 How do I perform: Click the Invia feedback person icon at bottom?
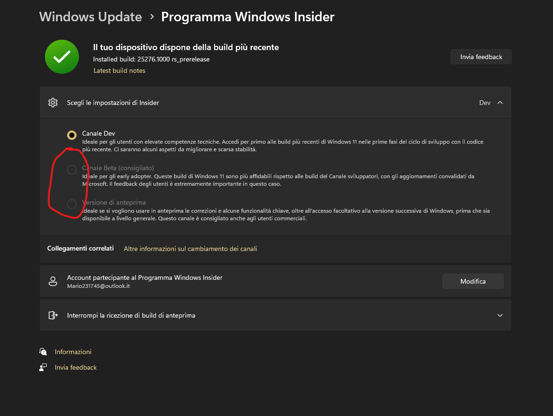pyautogui.click(x=43, y=367)
